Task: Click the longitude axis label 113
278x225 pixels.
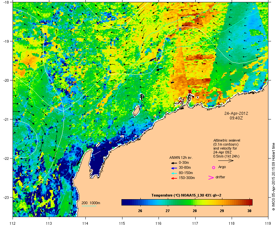Action: 49,223
